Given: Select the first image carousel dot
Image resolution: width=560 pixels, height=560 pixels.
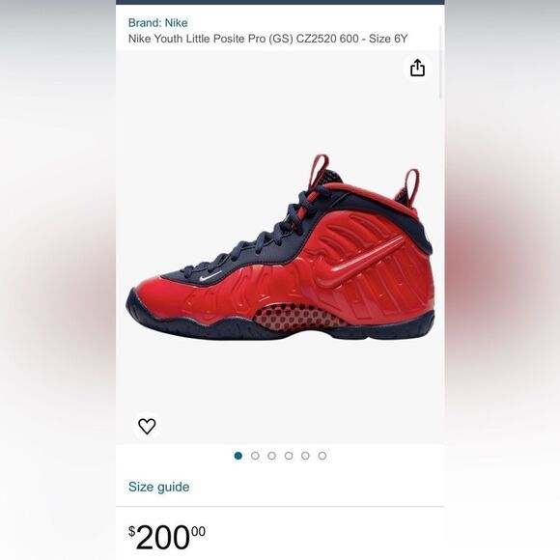Looking at the screenshot, I should click(x=238, y=456).
